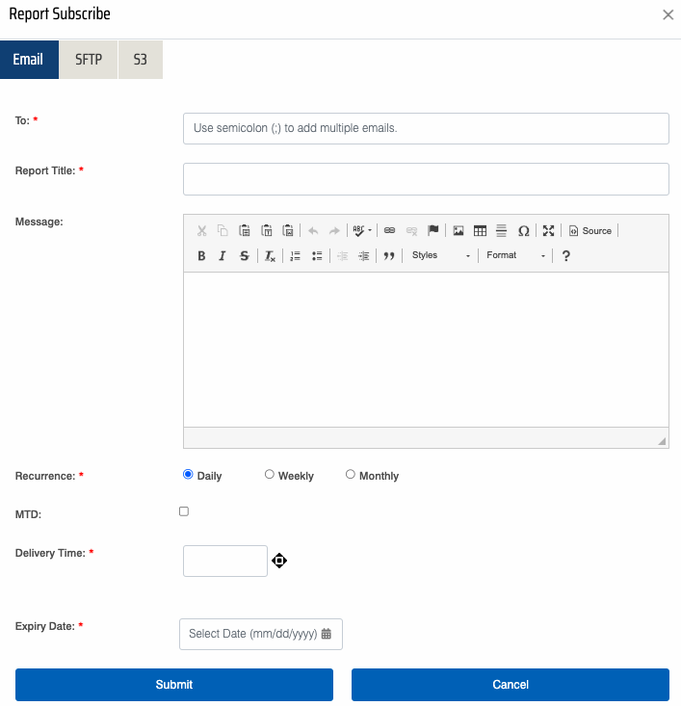Image resolution: width=681 pixels, height=706 pixels.
Task: Switch to the S3 tab
Action: coord(141,59)
